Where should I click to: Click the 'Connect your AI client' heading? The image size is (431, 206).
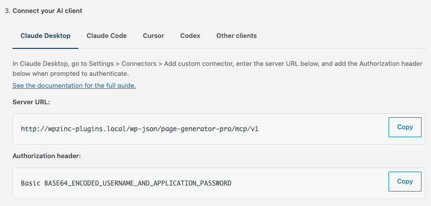click(x=47, y=11)
